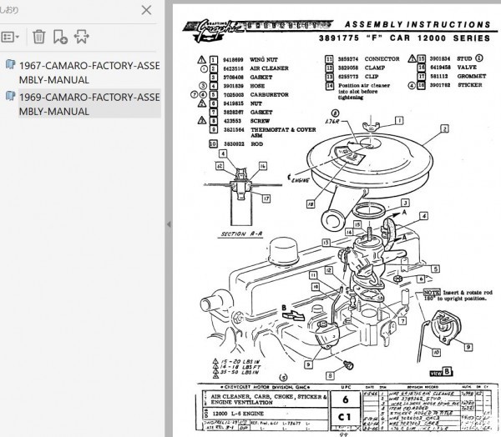
Task: Open the 1969-CAMARO-FACTORY-ASSEMBLY-MANUAL bookmark
Action: (89, 104)
